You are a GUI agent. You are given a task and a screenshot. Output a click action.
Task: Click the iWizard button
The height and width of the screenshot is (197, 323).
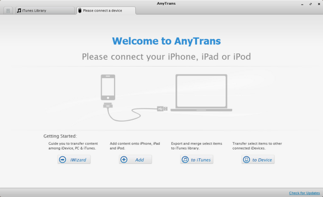tap(74, 159)
